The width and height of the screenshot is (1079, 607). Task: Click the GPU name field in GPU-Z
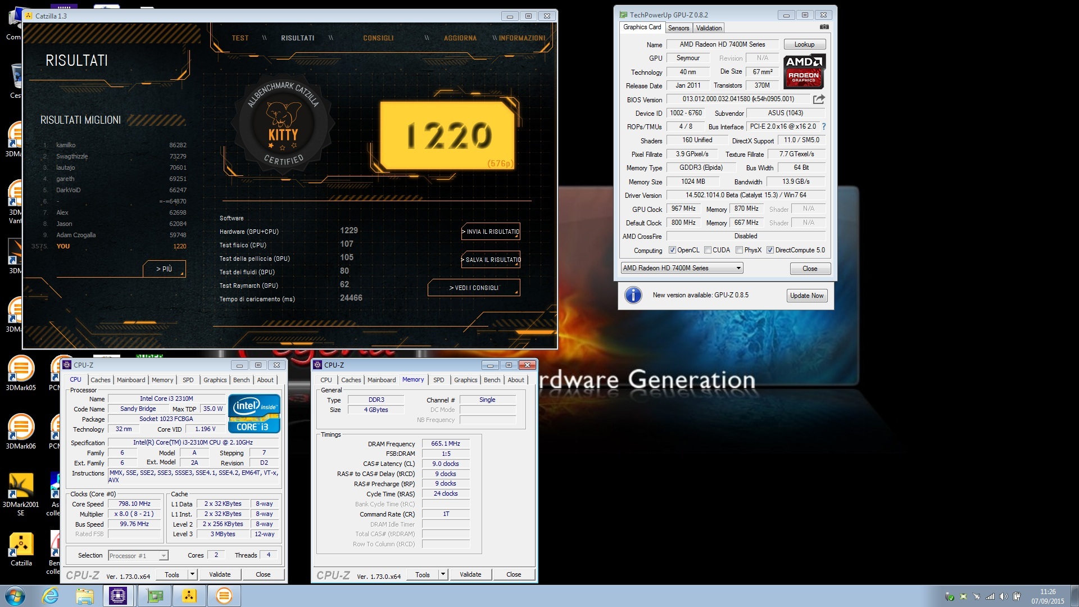[722, 44]
